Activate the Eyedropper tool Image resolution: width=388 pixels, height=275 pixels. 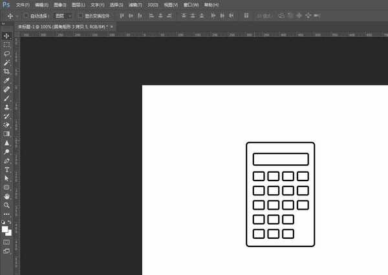(x=6, y=80)
